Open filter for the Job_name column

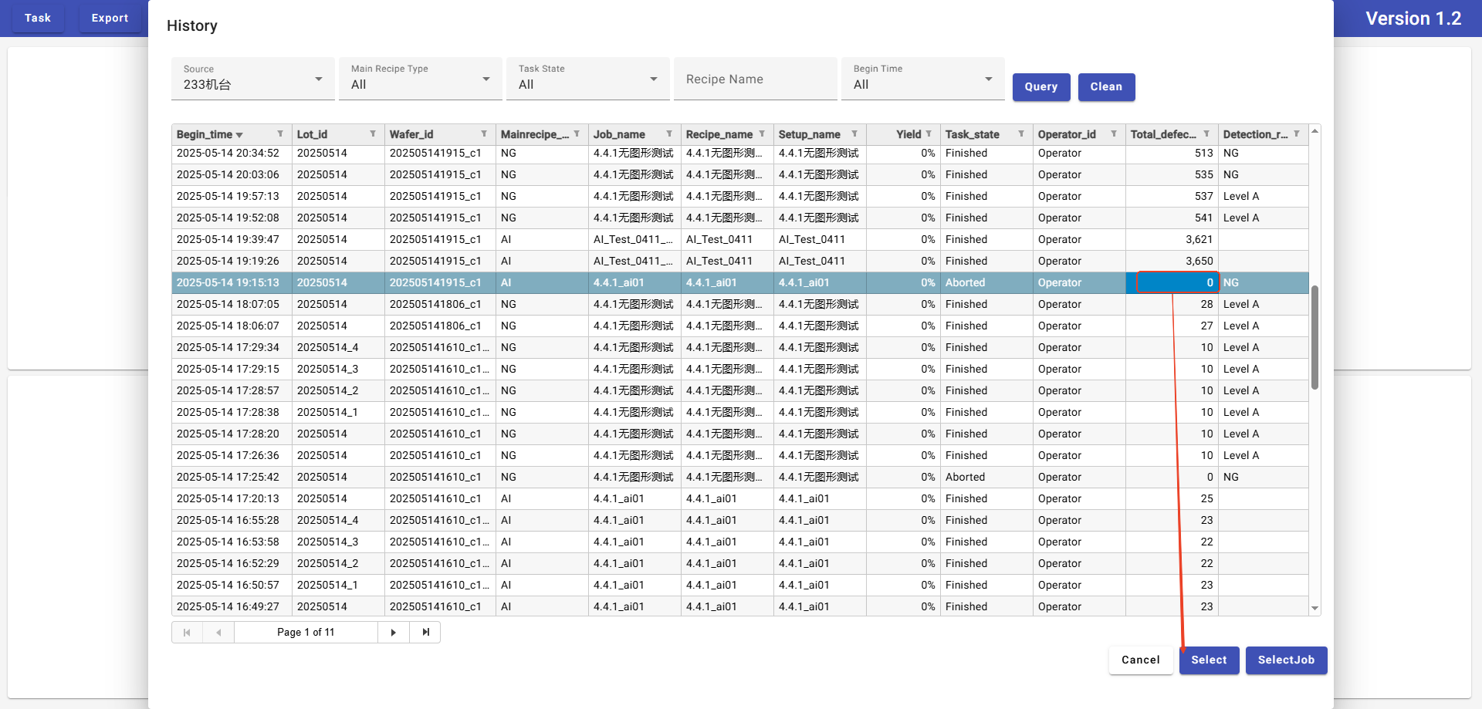tap(669, 134)
